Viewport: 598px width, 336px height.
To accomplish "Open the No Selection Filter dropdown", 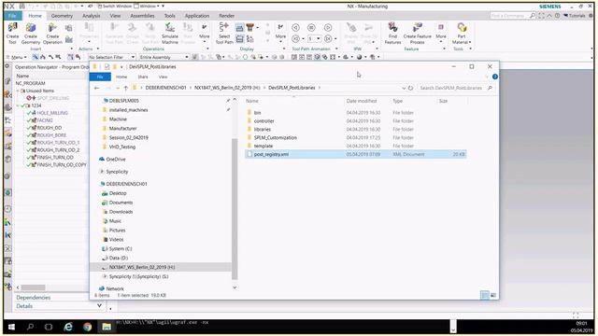I will [112, 57].
